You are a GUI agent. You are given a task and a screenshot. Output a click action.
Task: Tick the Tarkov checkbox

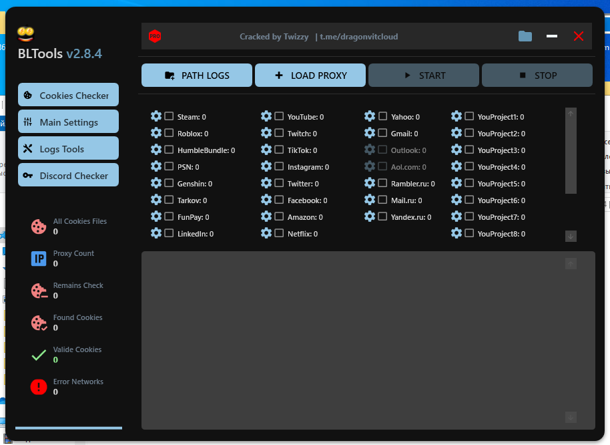[169, 200]
